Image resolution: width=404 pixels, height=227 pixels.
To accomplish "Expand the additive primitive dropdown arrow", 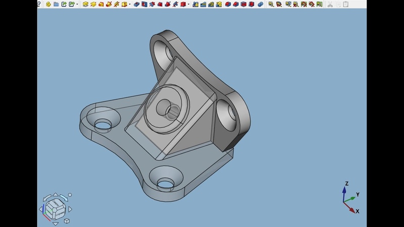I will click(130, 5).
